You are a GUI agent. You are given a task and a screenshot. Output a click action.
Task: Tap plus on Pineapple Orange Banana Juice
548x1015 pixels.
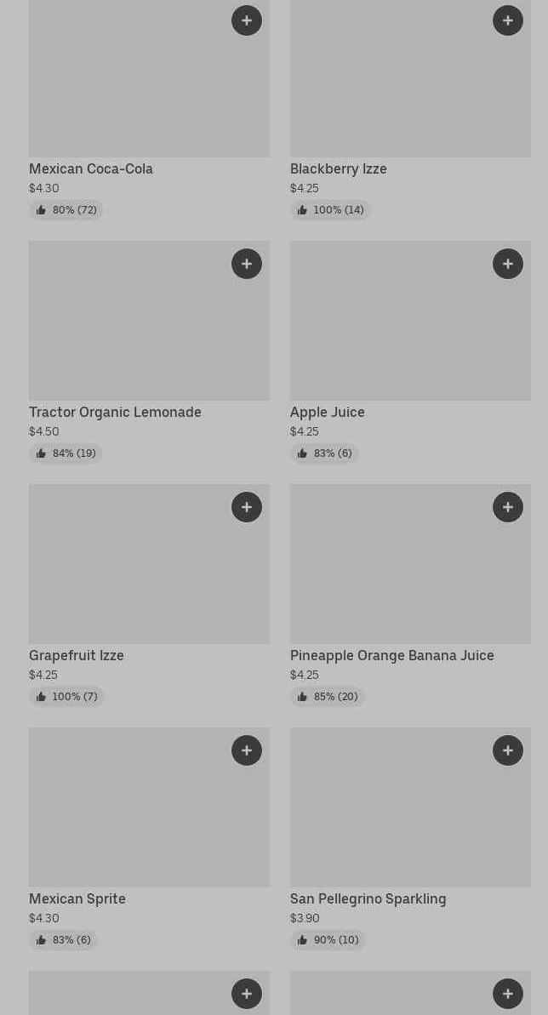click(x=508, y=507)
